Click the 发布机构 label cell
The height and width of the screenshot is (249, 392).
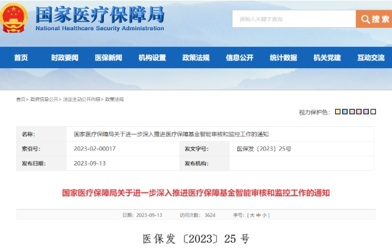coord(204,164)
